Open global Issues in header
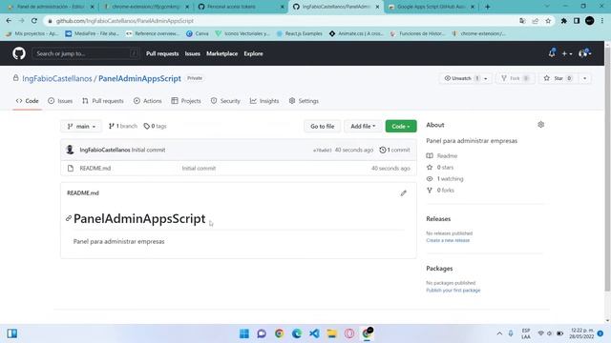 tap(192, 53)
